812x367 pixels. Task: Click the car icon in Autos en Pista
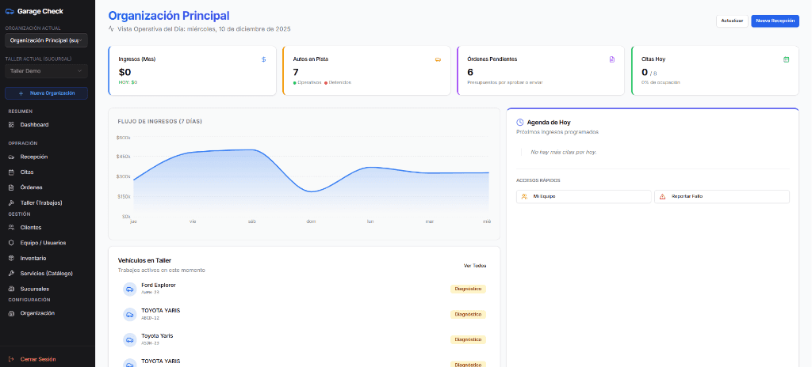point(438,59)
